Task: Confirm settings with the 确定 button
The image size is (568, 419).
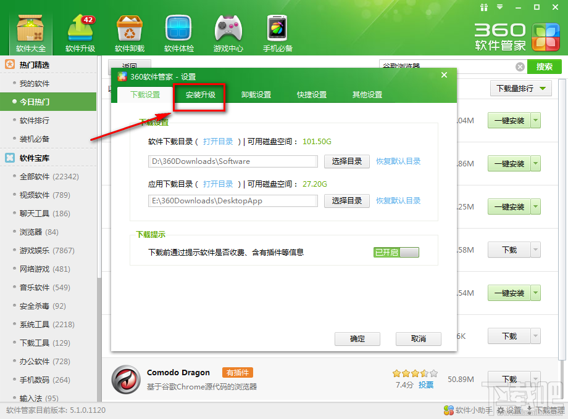Action: tap(357, 339)
